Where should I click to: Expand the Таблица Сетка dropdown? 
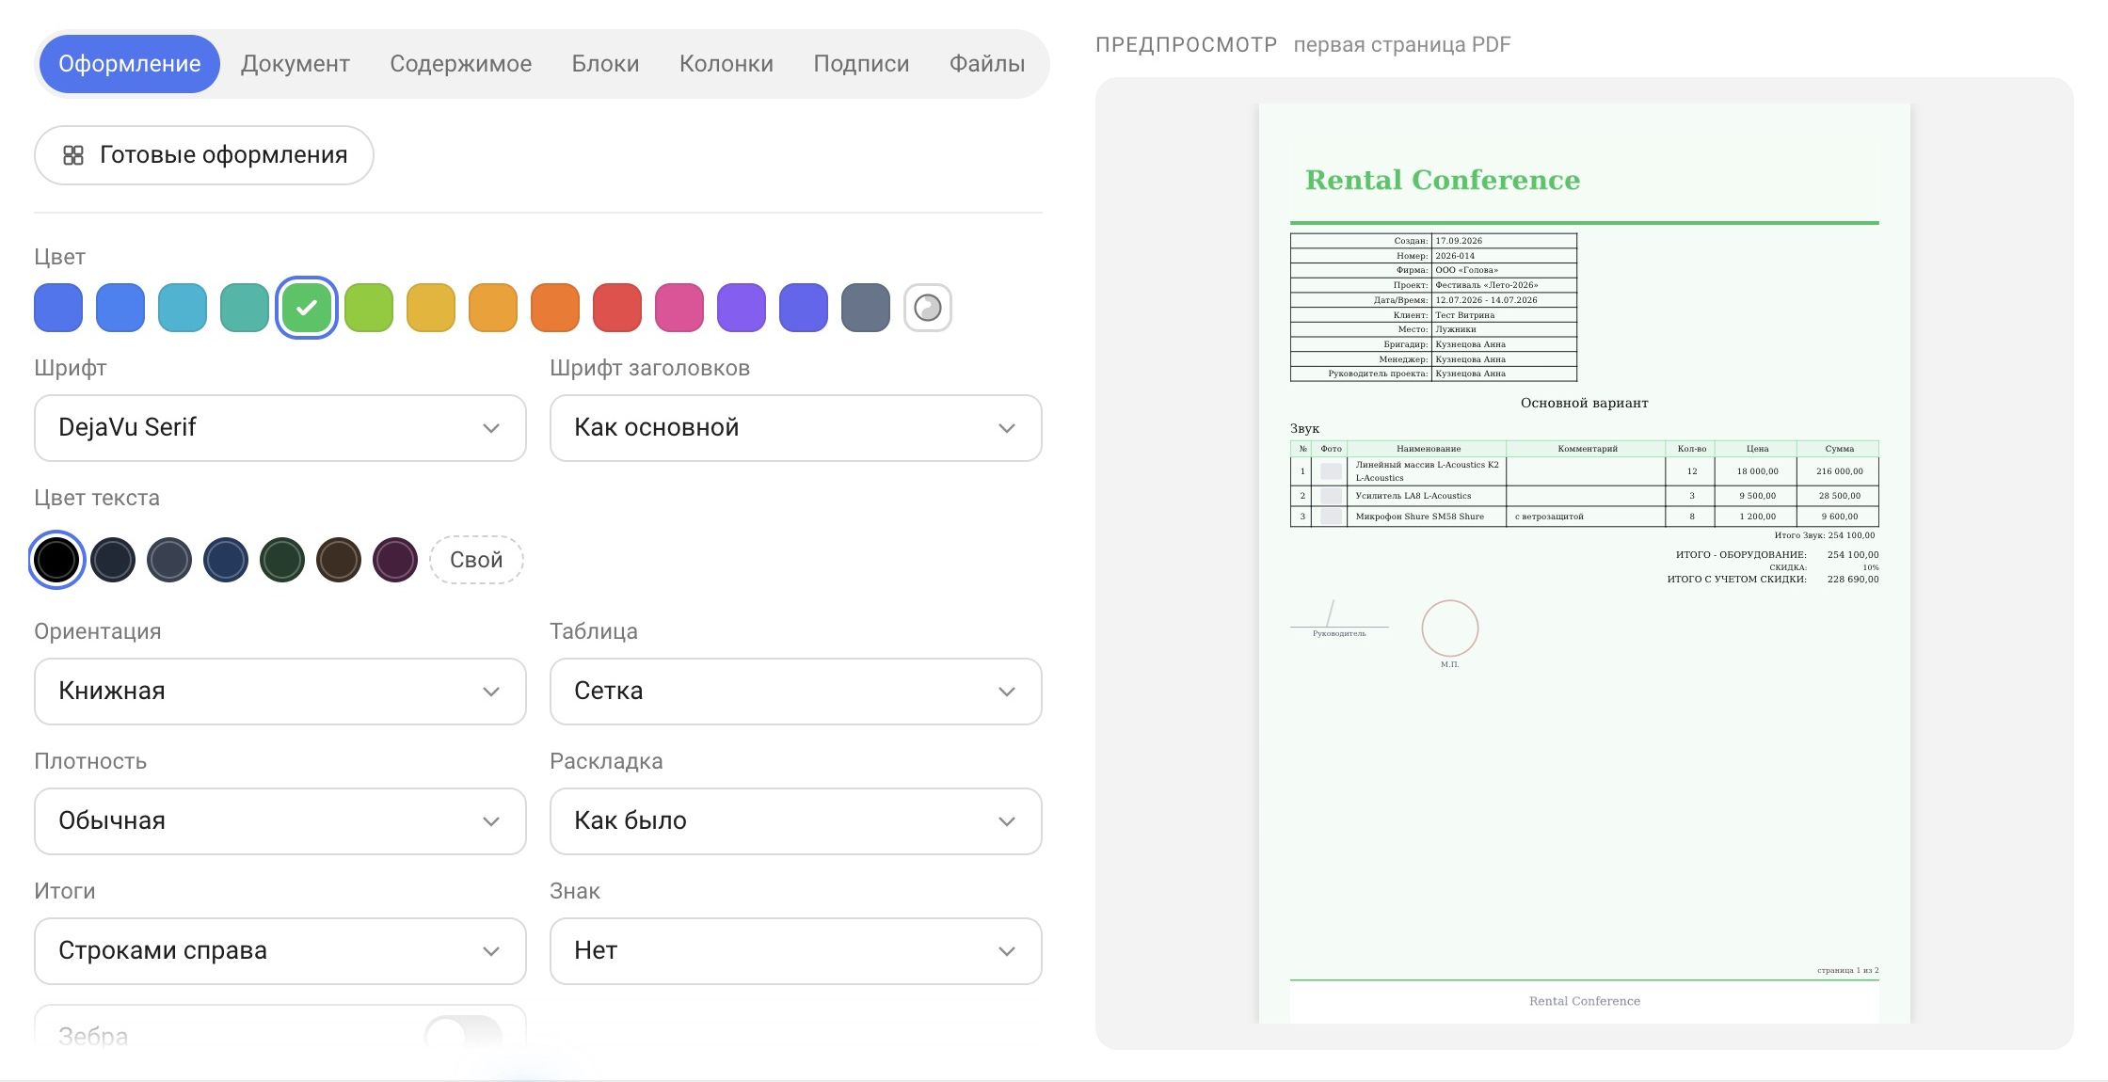click(796, 692)
